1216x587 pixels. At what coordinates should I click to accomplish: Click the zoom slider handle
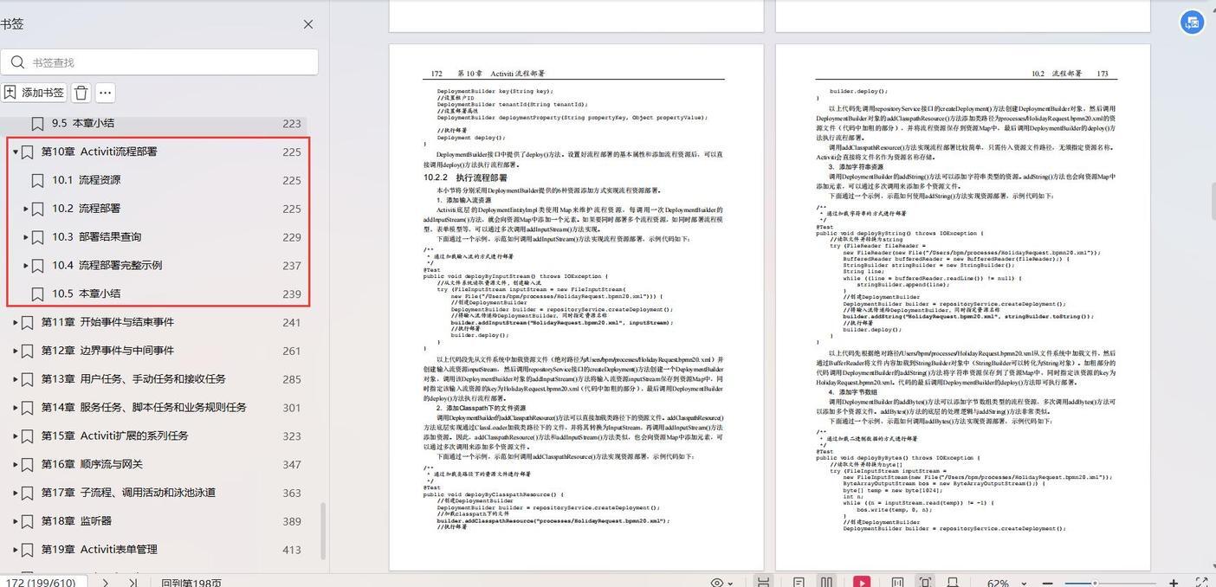(1095, 583)
